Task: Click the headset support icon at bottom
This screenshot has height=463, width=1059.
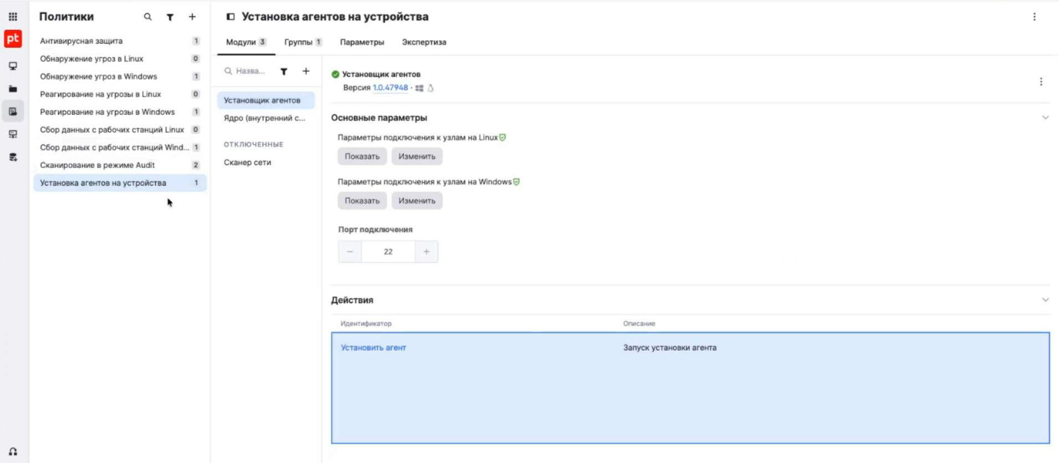Action: pos(13,451)
